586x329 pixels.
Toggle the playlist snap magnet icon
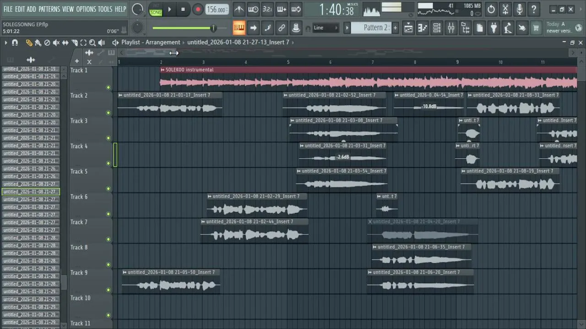pyautogui.click(x=15, y=42)
